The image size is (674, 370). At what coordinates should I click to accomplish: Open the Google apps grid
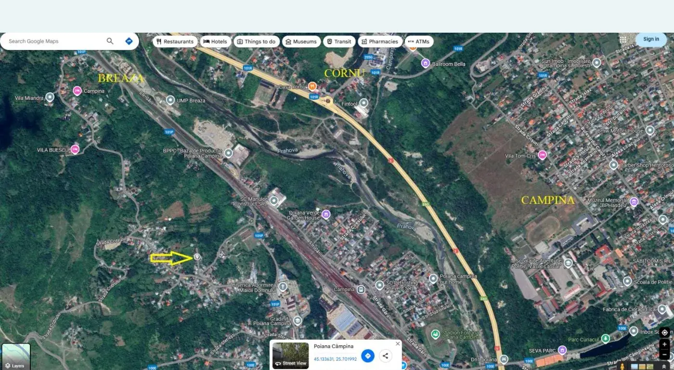[623, 39]
